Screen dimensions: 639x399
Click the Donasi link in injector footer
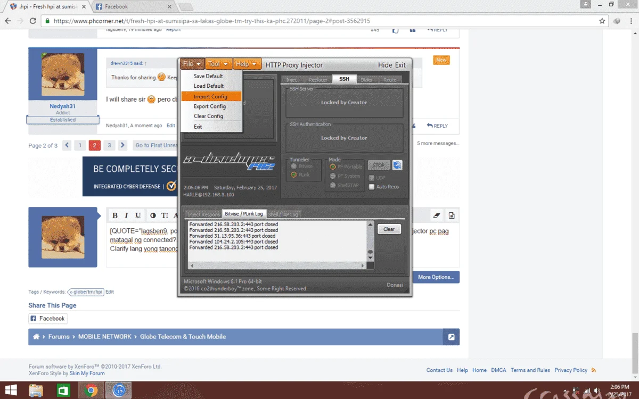click(395, 285)
